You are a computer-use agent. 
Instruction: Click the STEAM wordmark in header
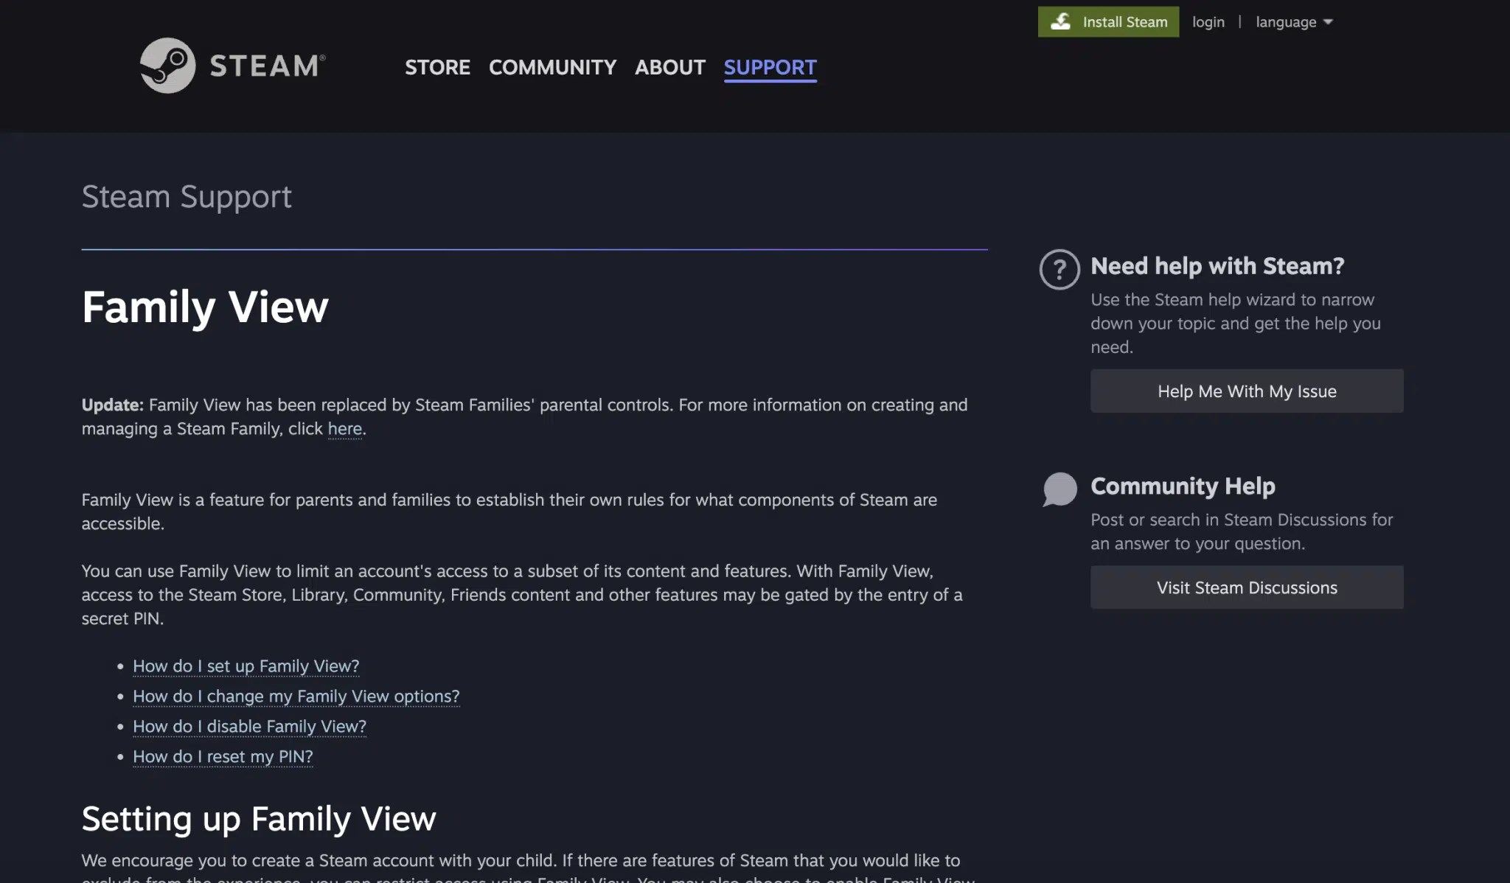point(267,66)
